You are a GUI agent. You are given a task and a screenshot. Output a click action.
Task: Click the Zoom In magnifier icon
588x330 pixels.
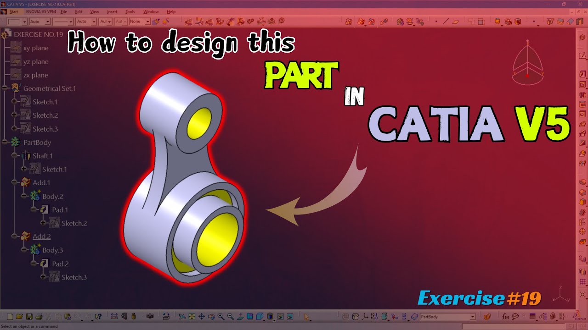tap(221, 316)
